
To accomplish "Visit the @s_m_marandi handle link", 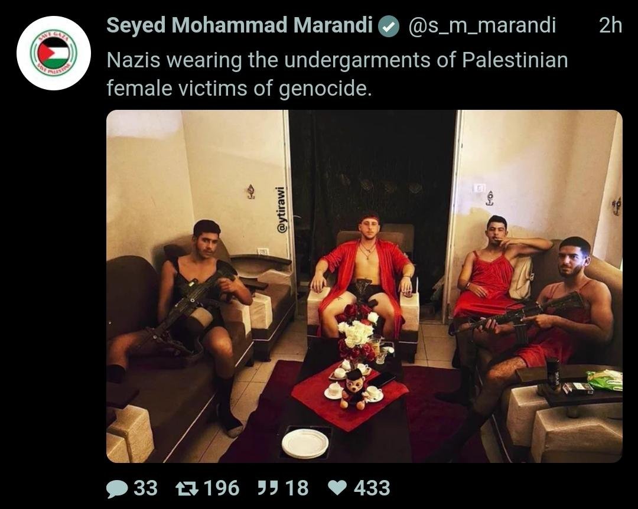I will click(x=482, y=25).
